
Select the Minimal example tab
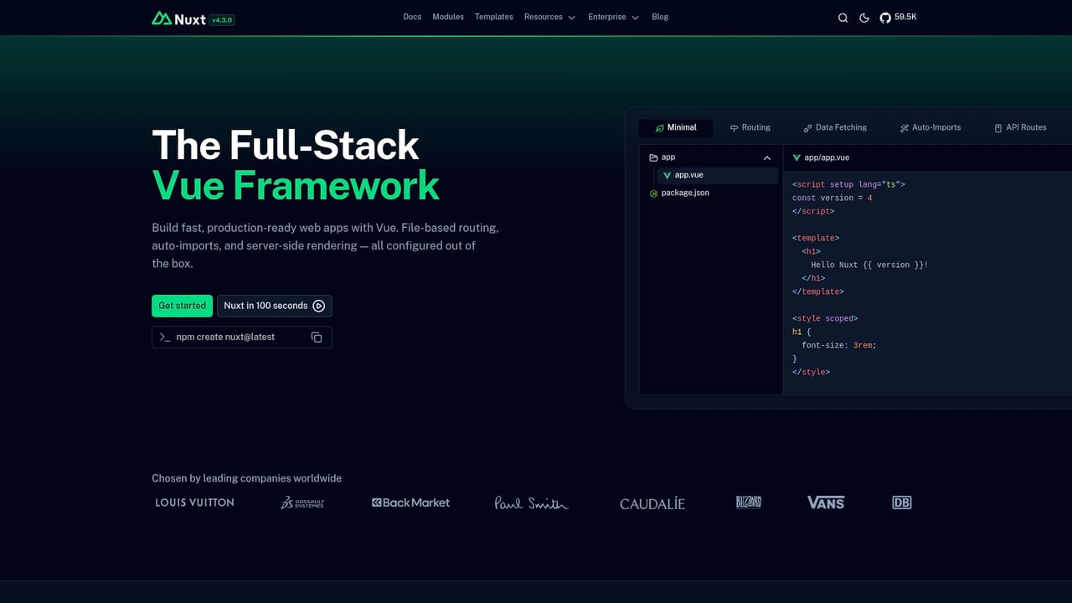[675, 127]
